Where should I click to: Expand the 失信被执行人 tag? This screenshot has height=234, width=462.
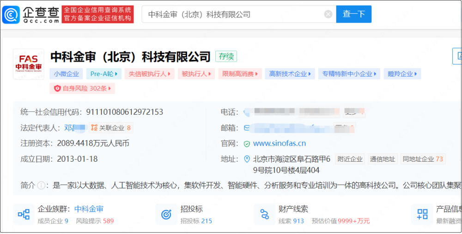pos(149,74)
